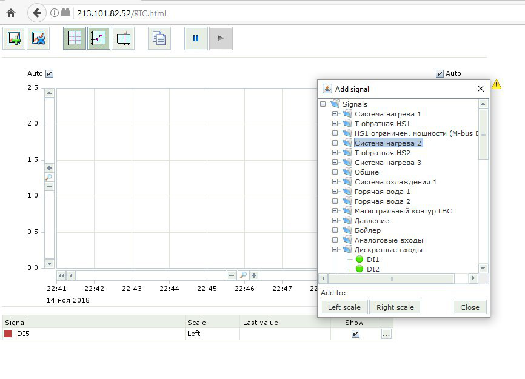
Task: Click tree horizontal scroll right arrow
Action: [473, 278]
